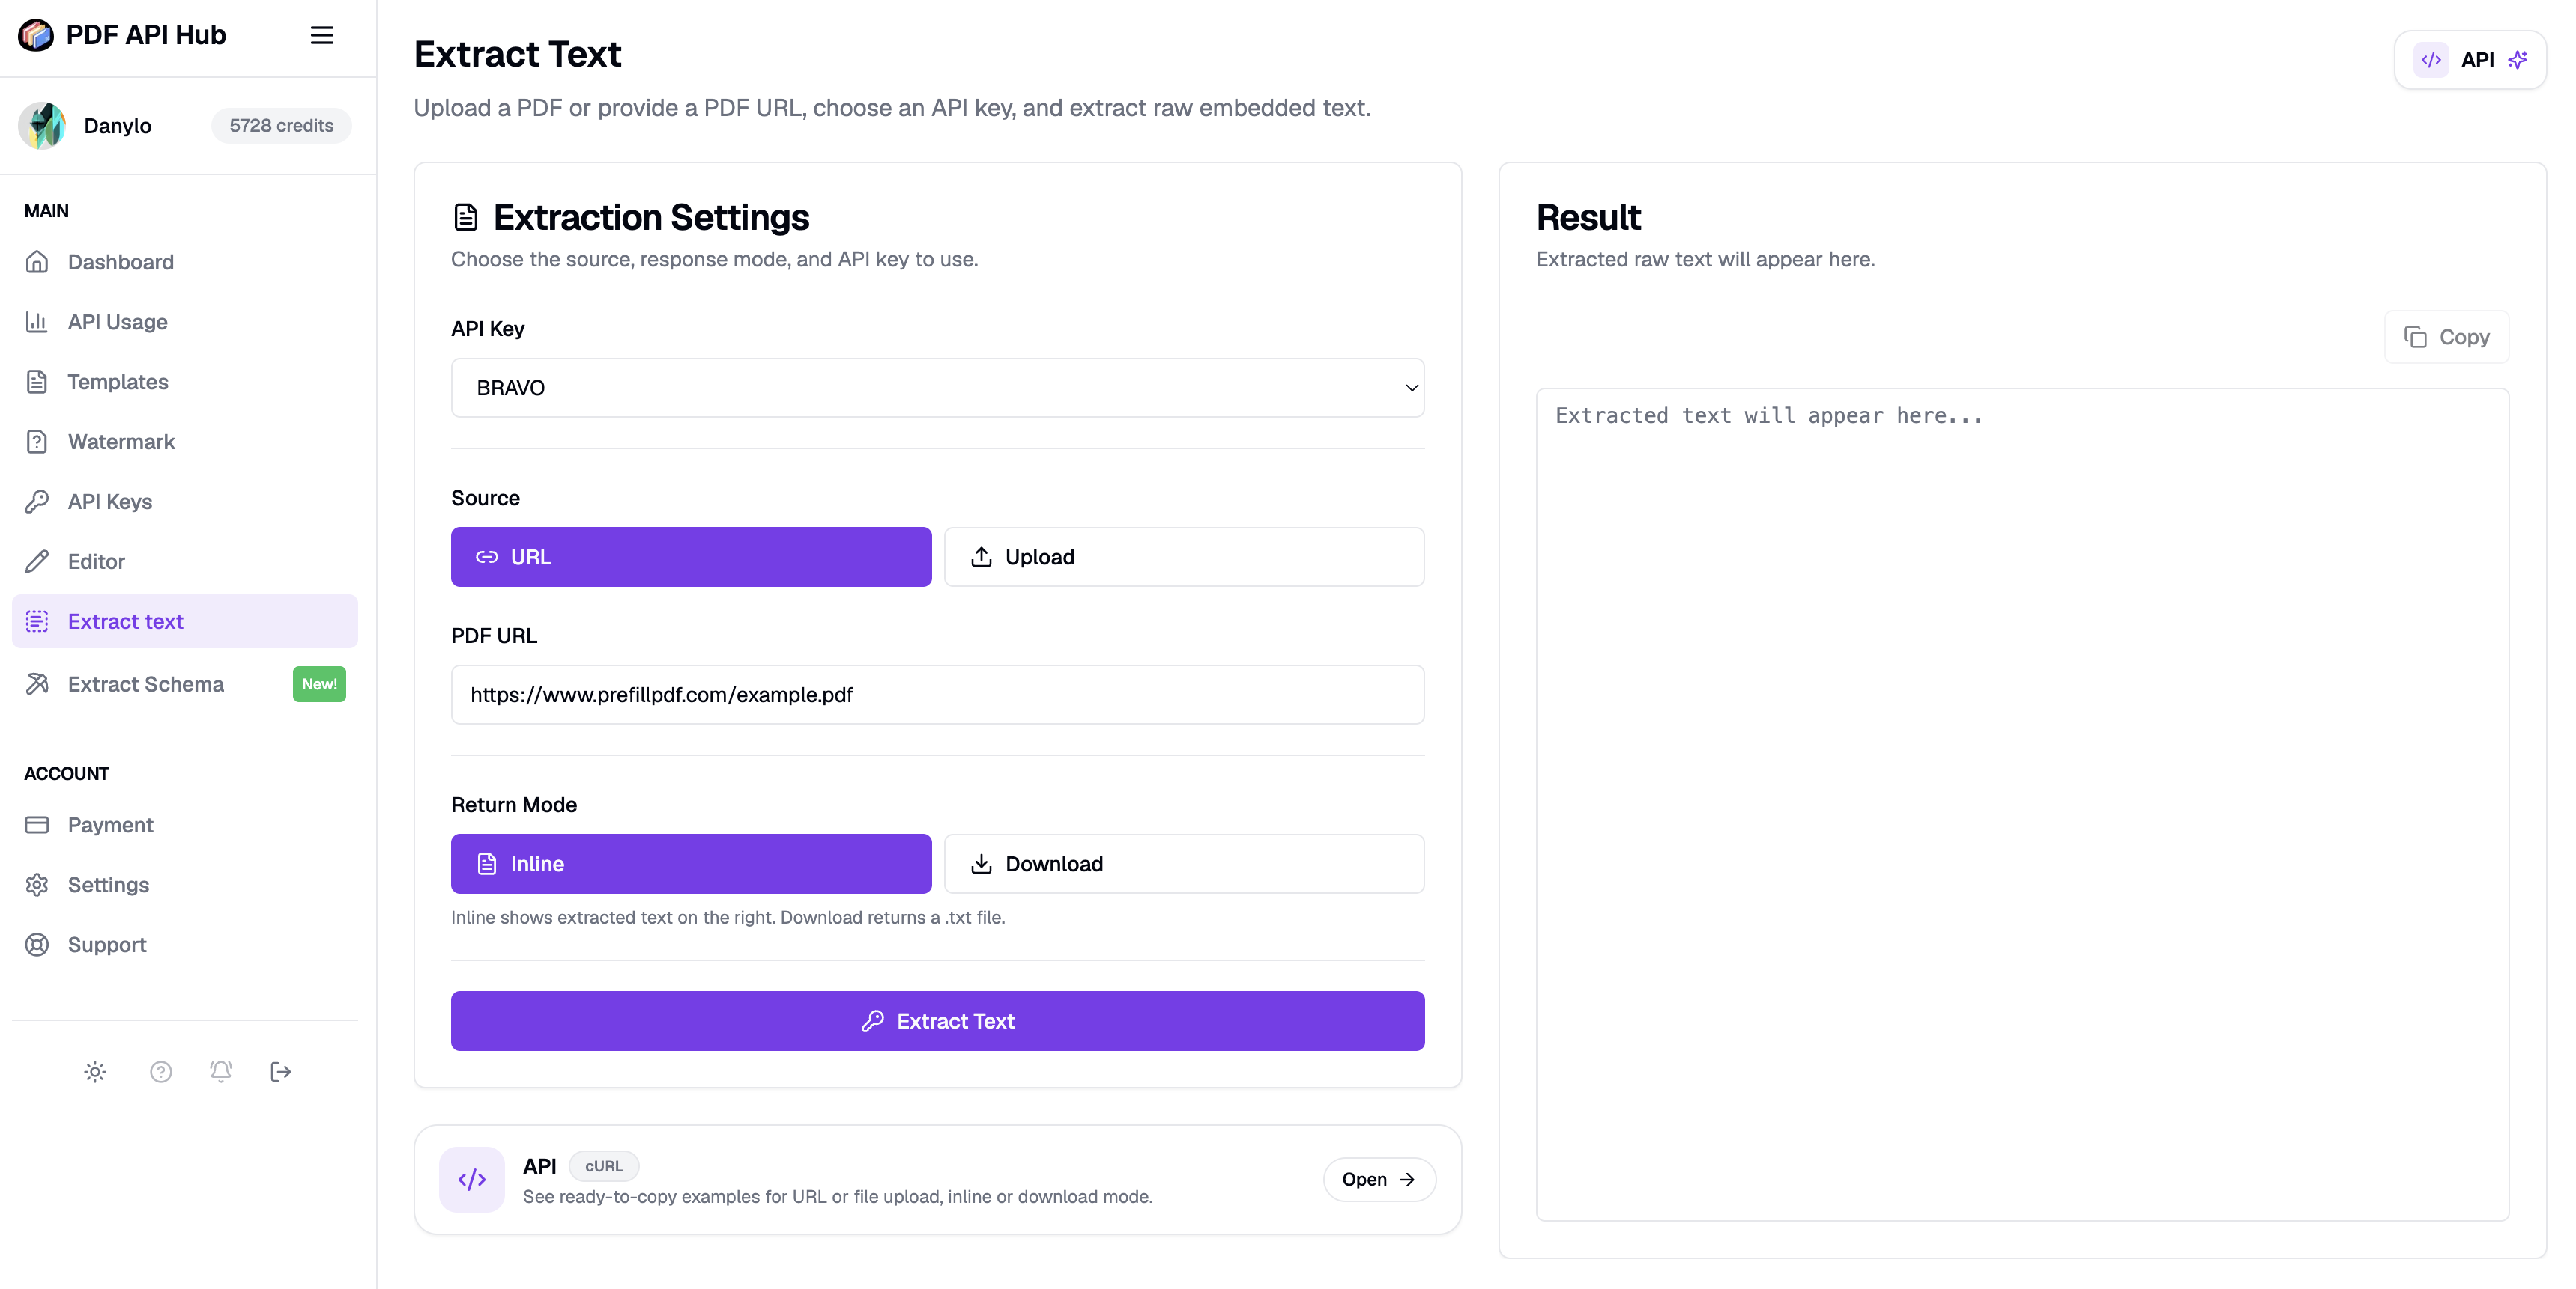Image resolution: width=2576 pixels, height=1289 pixels.
Task: Click the sparkle icon in the API button
Action: point(2518,60)
